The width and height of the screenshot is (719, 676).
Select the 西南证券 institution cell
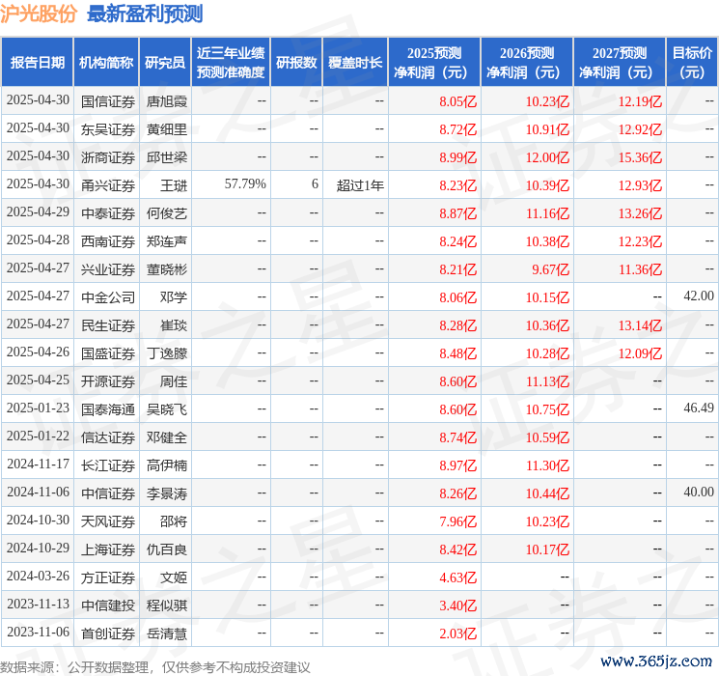pyautogui.click(x=108, y=241)
